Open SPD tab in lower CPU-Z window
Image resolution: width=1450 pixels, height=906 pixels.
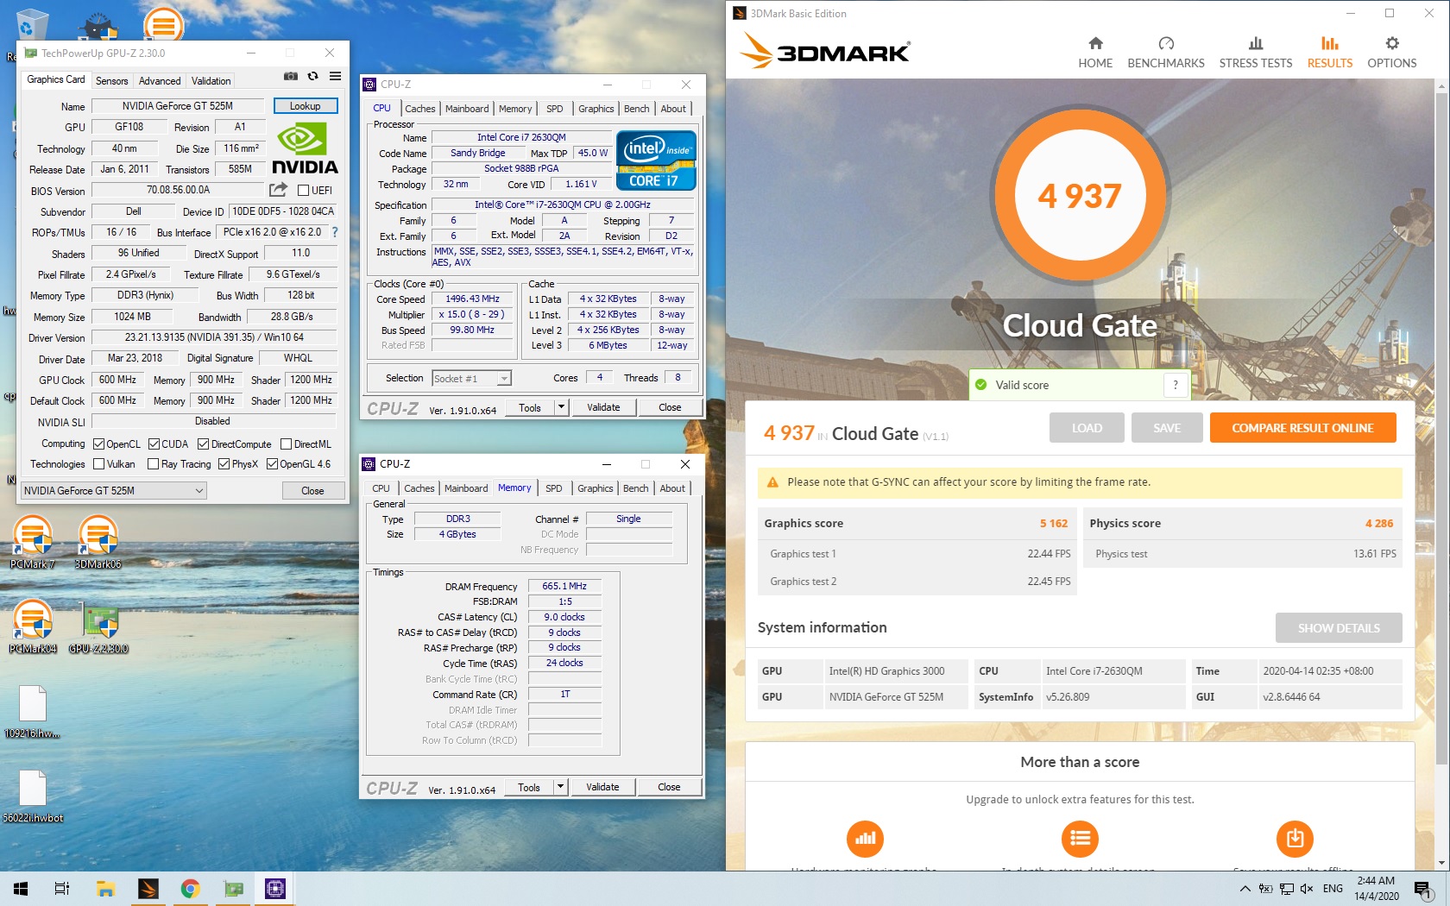click(554, 488)
